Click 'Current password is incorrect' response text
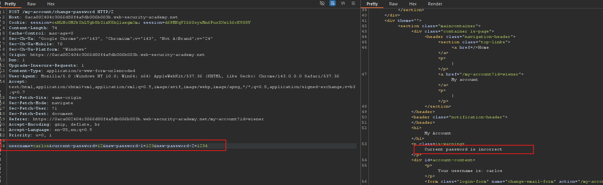603x185 pixels. pyautogui.click(x=463, y=149)
